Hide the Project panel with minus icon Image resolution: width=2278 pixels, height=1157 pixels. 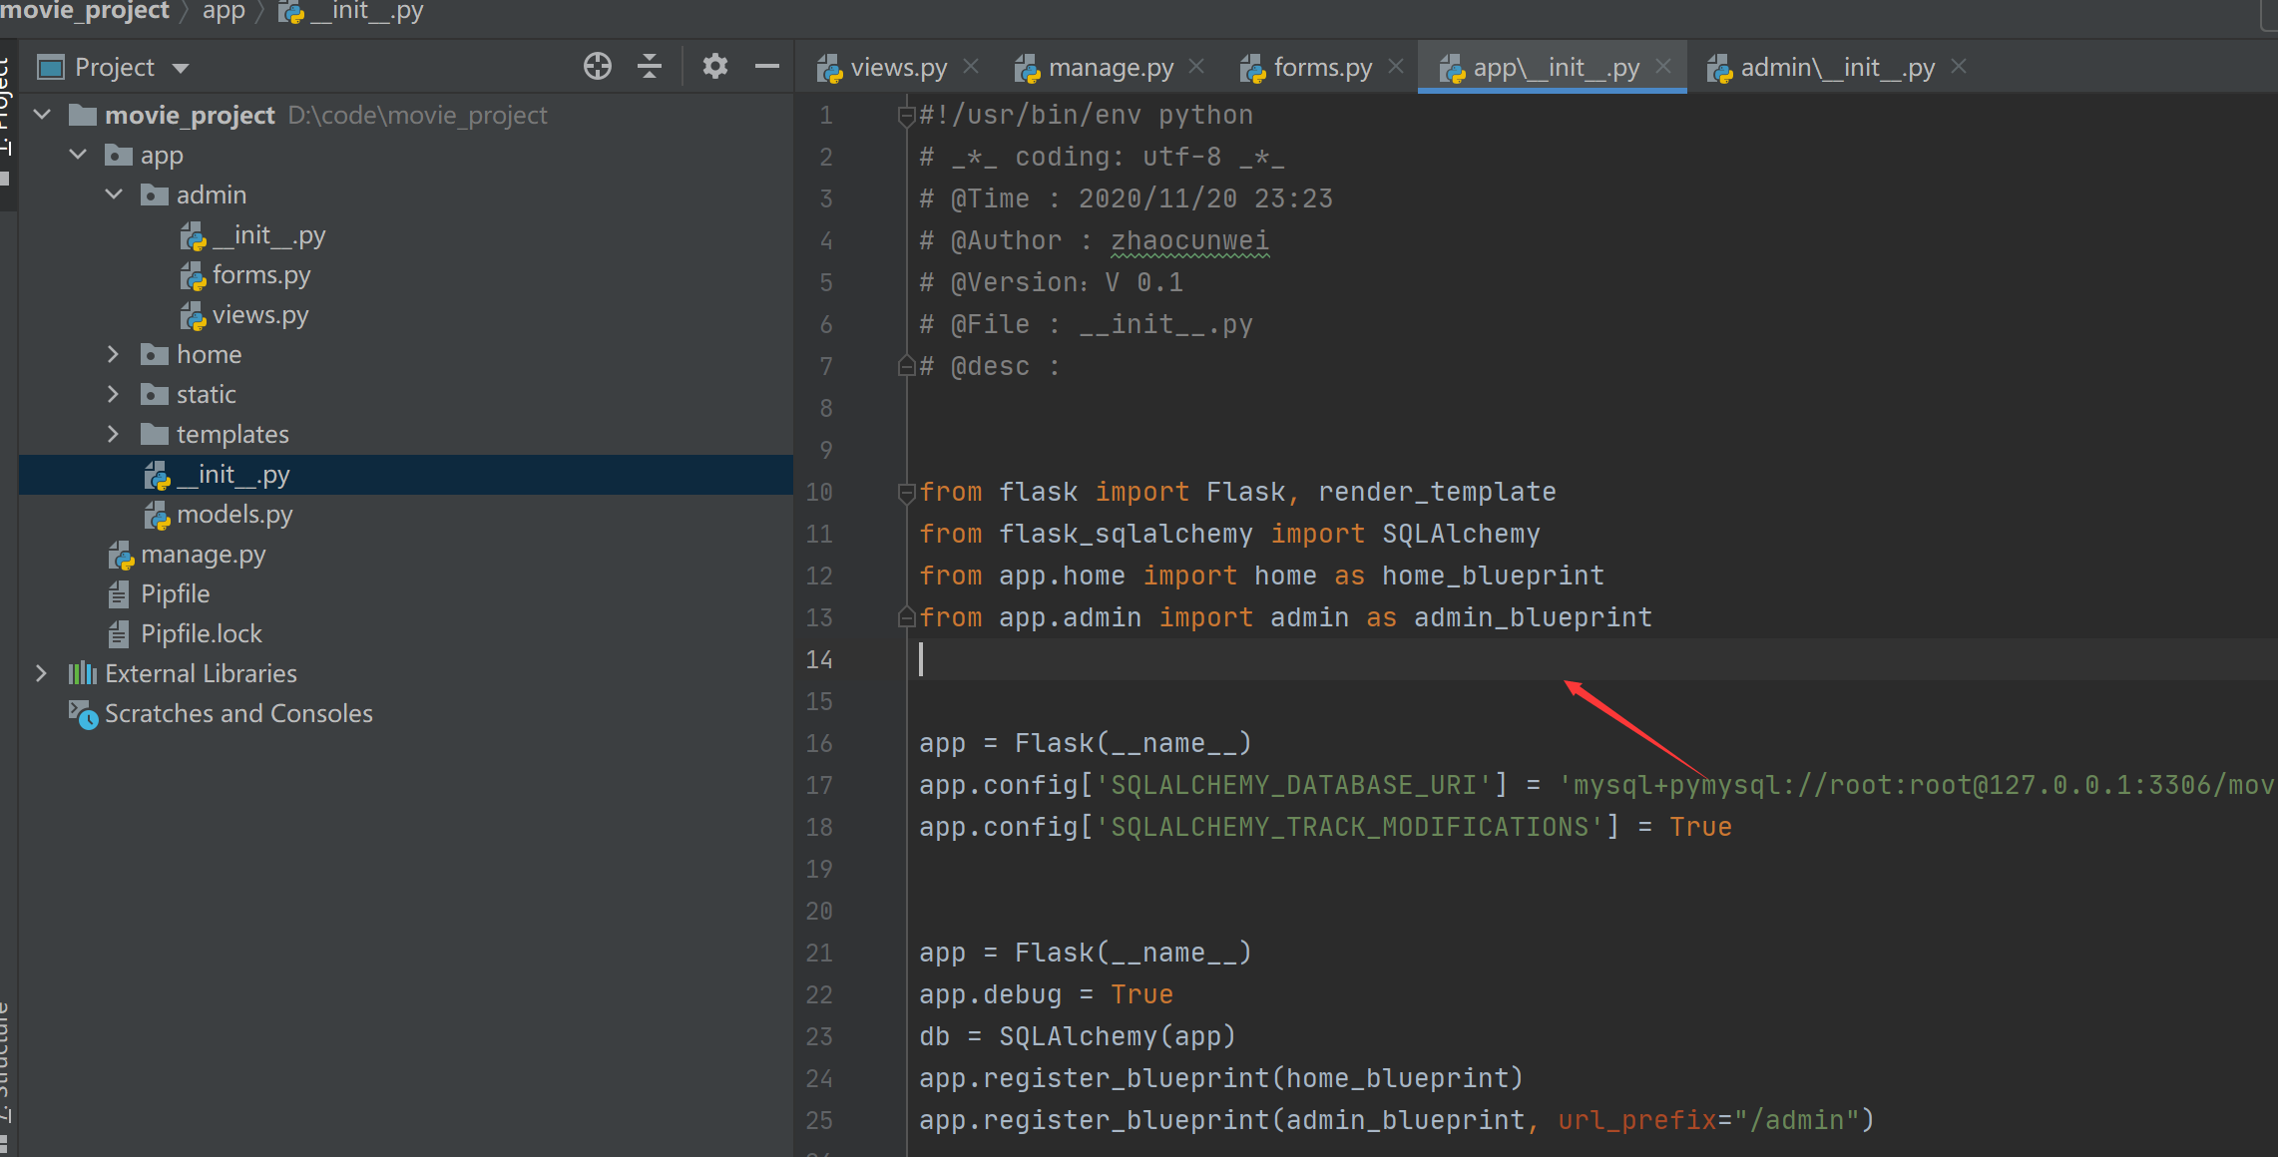[x=766, y=67]
